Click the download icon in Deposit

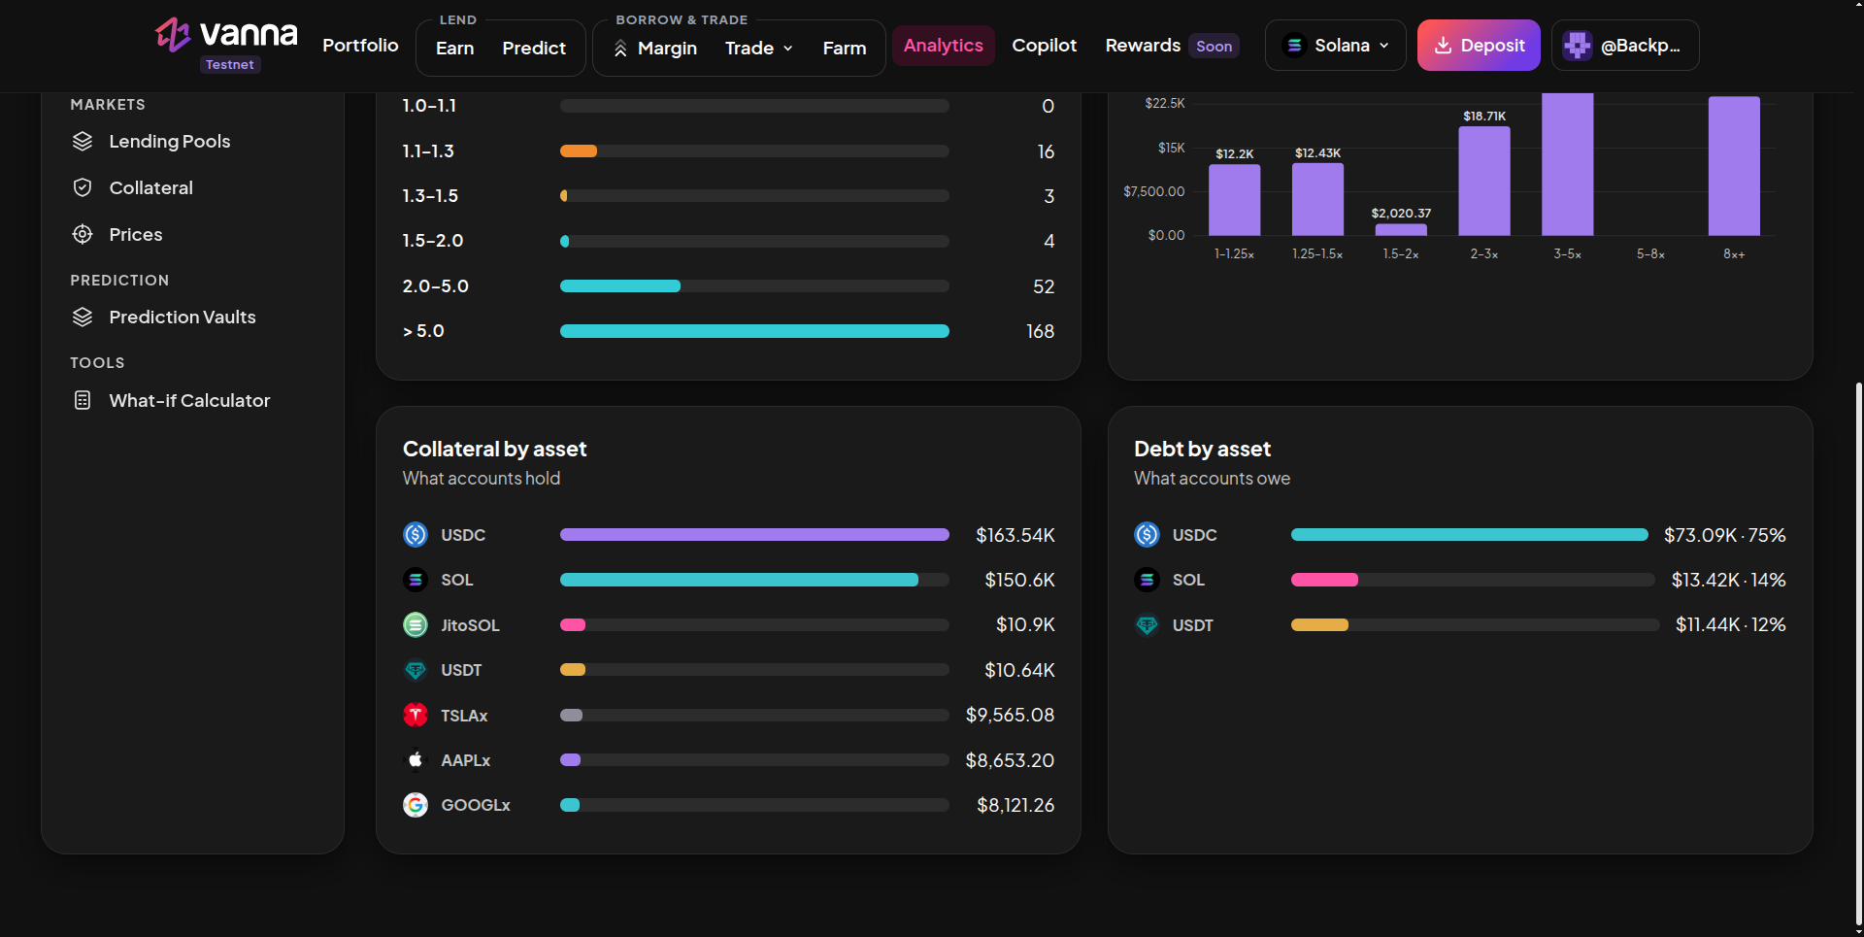tap(1444, 46)
